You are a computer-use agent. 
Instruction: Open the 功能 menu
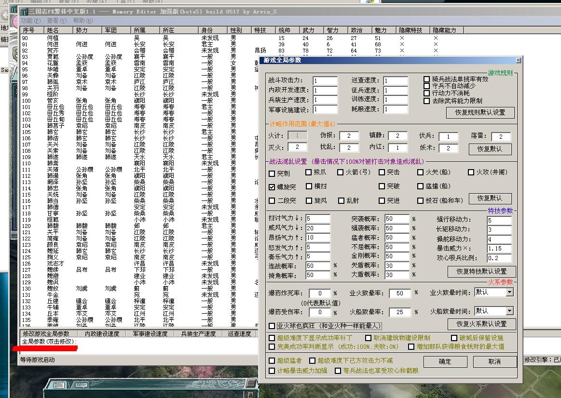pyautogui.click(x=30, y=21)
